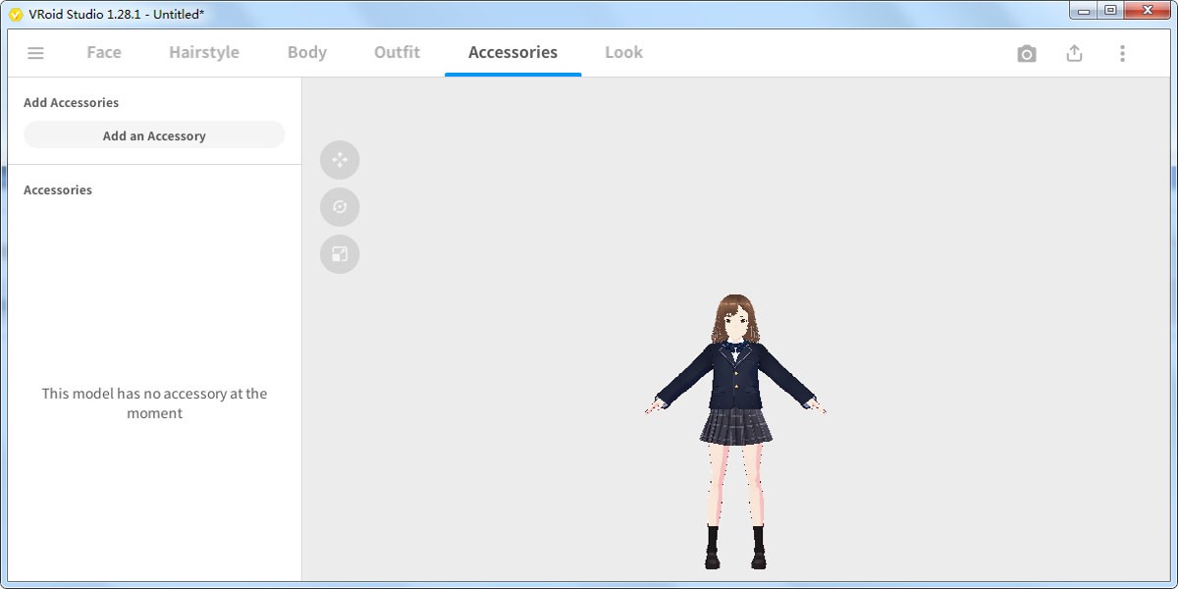Switch to the Hairstyle tab
Image resolution: width=1178 pixels, height=589 pixels.
pos(203,52)
